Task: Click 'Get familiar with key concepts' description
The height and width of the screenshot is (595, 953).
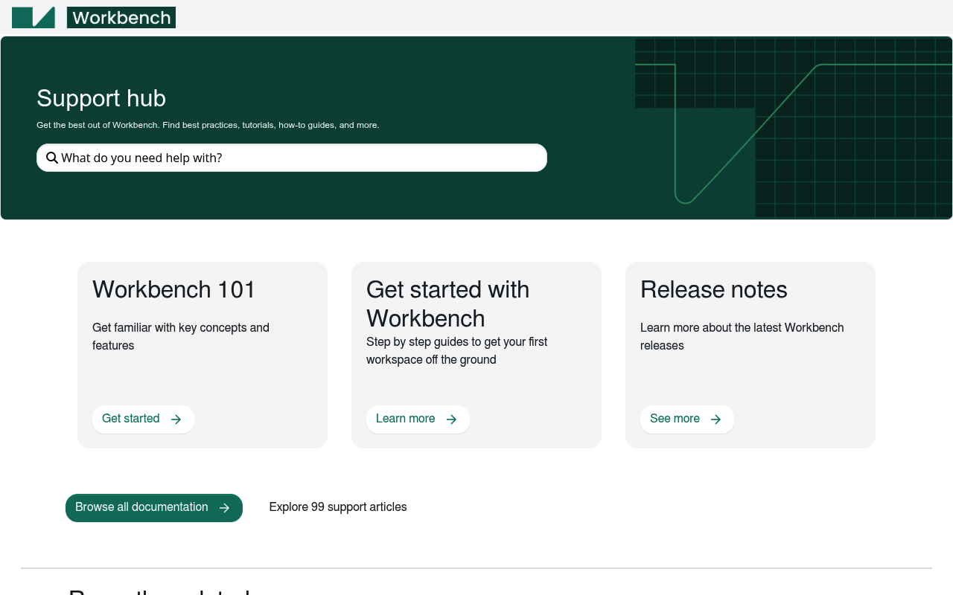Action: tap(181, 336)
